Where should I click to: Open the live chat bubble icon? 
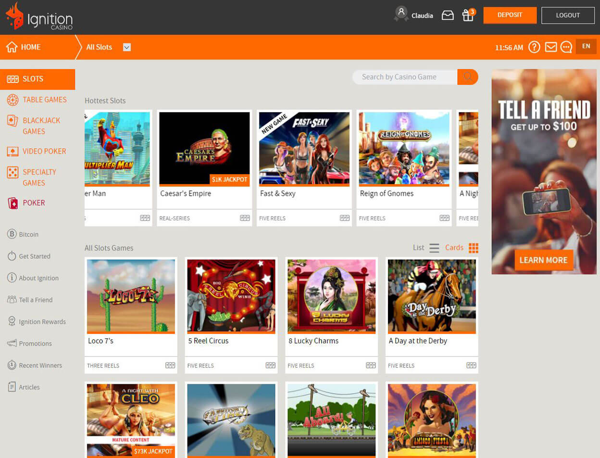coord(566,47)
